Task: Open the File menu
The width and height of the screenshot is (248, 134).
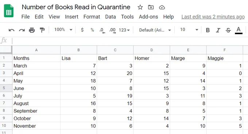Action: click(26, 17)
